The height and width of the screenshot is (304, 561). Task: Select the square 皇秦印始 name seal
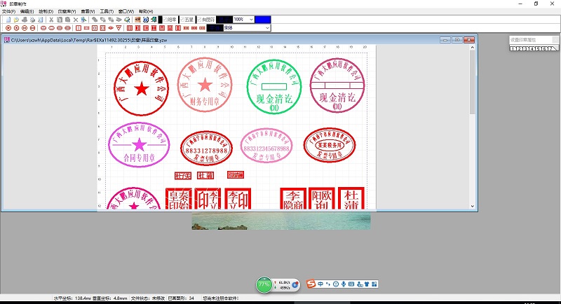179,199
